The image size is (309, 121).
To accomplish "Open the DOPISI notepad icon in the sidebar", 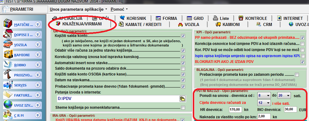I will point(8,34).
